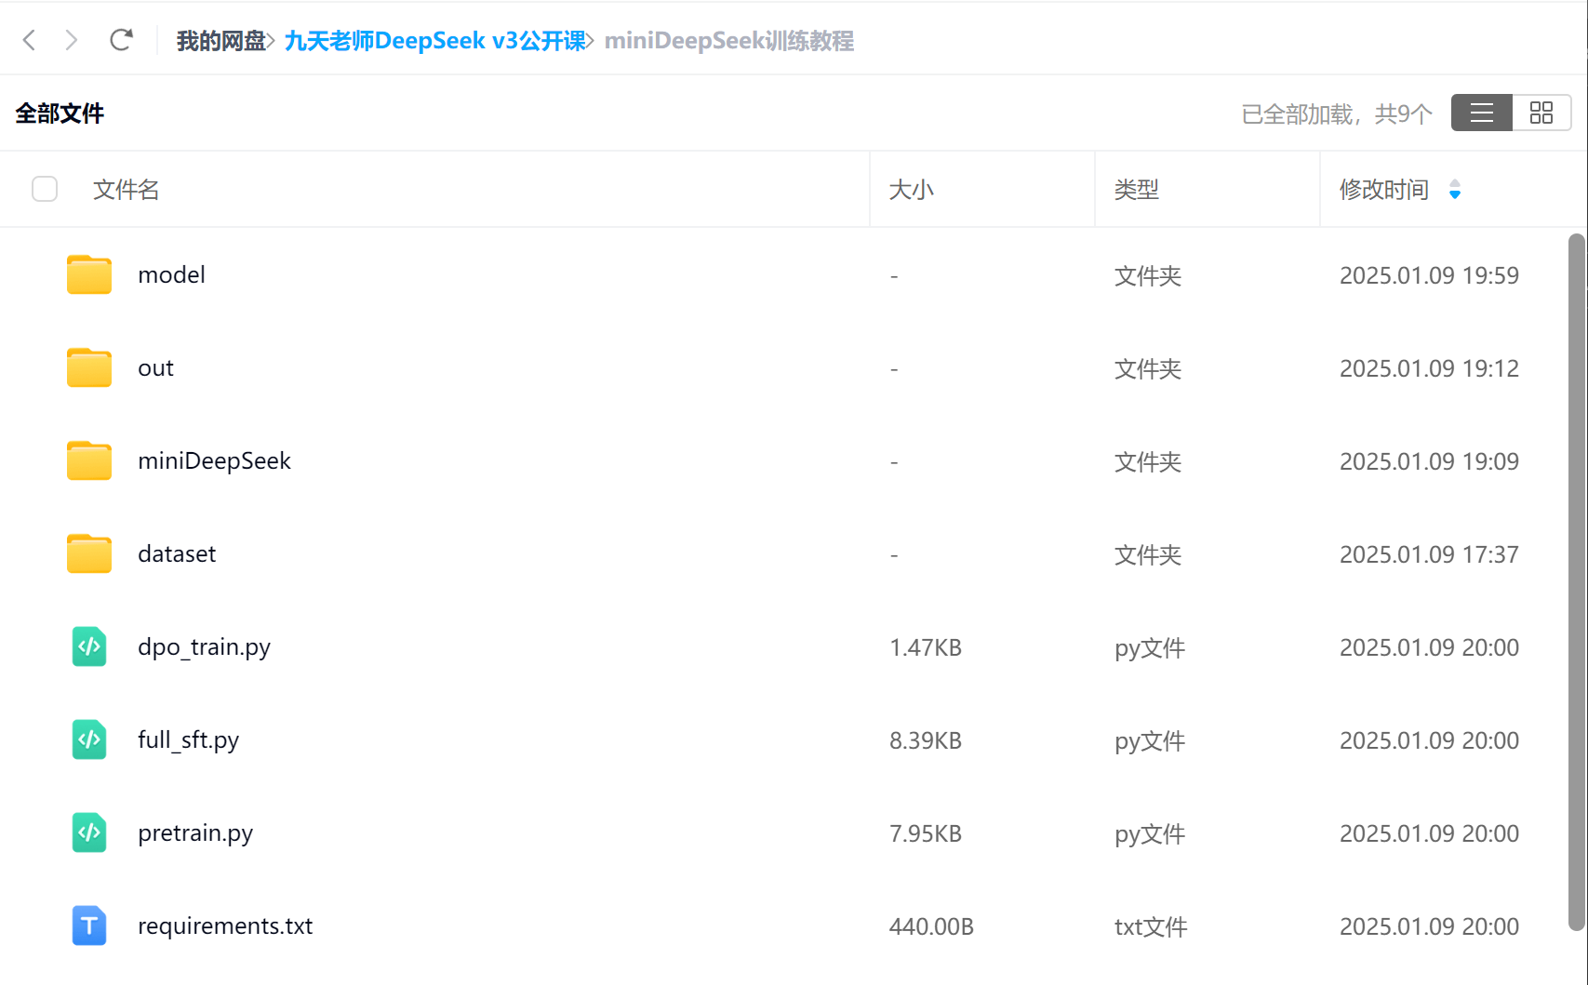
Task: Refresh the file list
Action: [x=121, y=40]
